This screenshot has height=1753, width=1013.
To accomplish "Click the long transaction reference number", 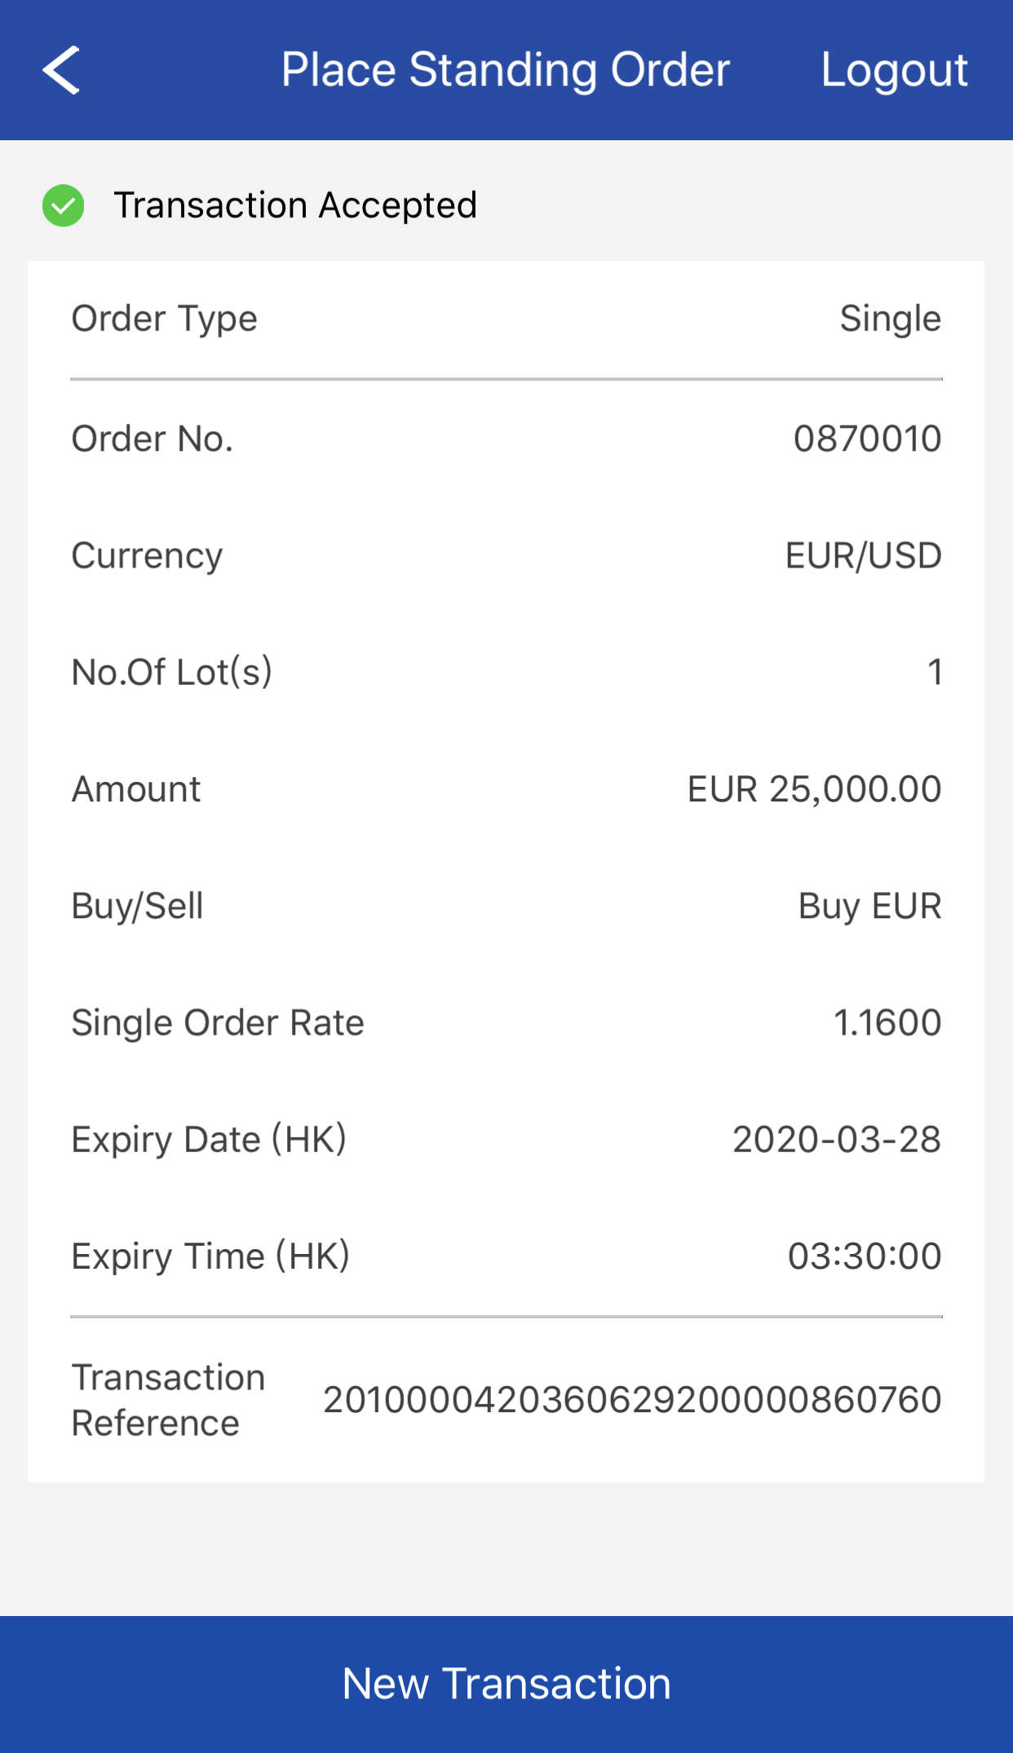I will click(632, 1400).
